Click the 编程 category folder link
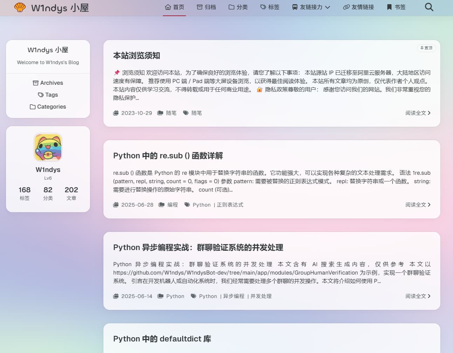 tap(172, 205)
